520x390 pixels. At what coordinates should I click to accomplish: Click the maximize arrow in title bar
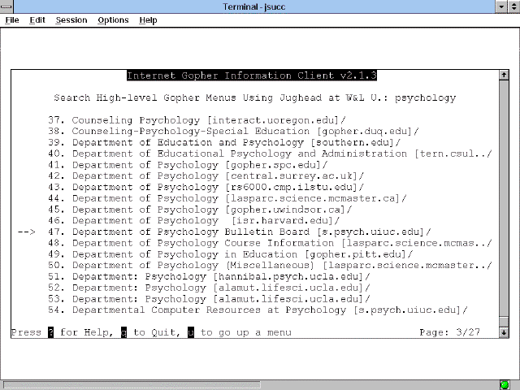513,6
